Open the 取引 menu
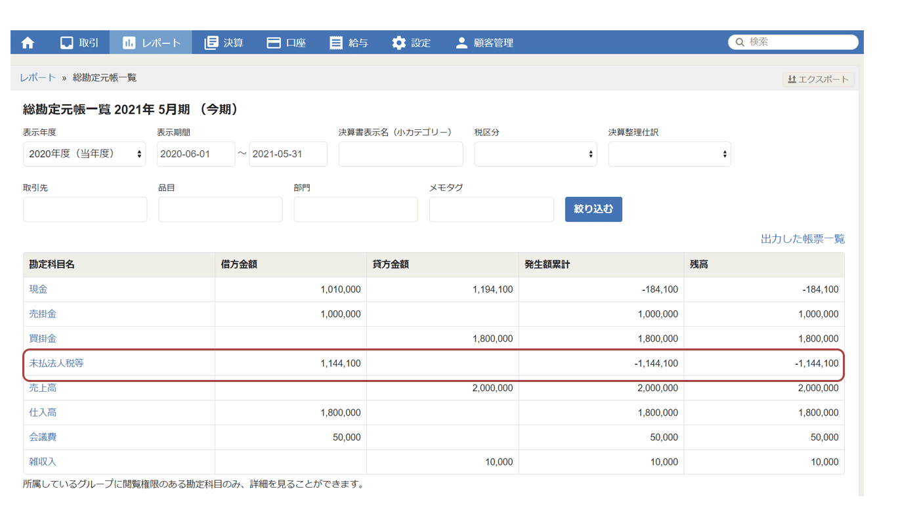Viewport: 919px width, 525px height. (x=79, y=43)
